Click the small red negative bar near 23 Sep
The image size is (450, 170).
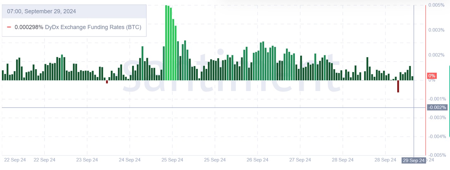coord(107,82)
